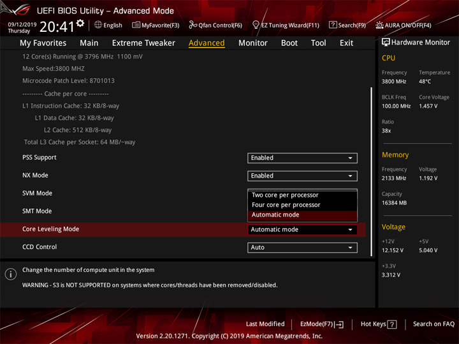Click the 20:41 clock display

[57, 27]
